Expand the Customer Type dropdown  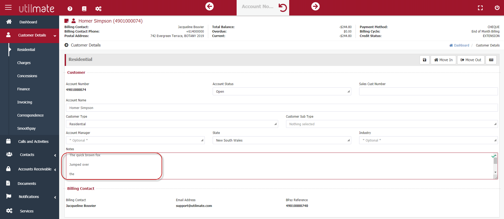(172, 124)
